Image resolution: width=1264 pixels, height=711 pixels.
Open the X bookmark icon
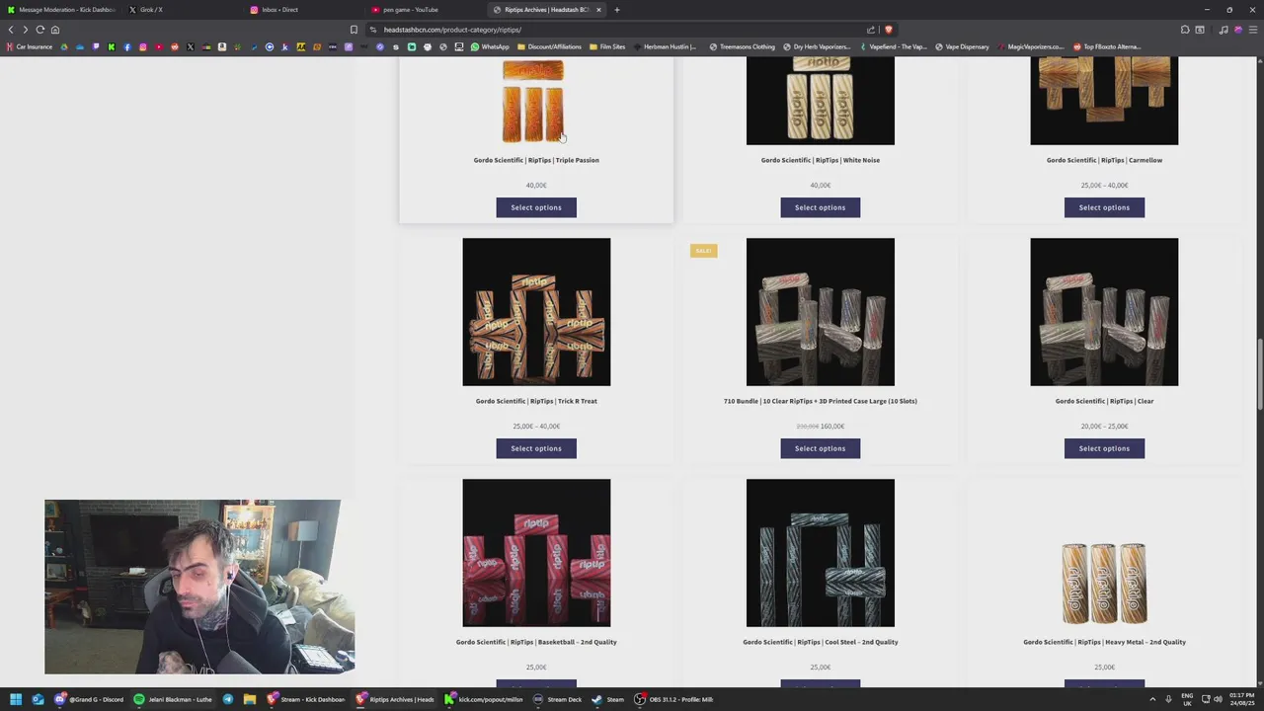click(191, 46)
